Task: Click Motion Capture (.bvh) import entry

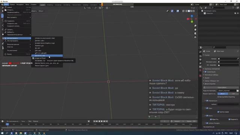Action: [47, 66]
